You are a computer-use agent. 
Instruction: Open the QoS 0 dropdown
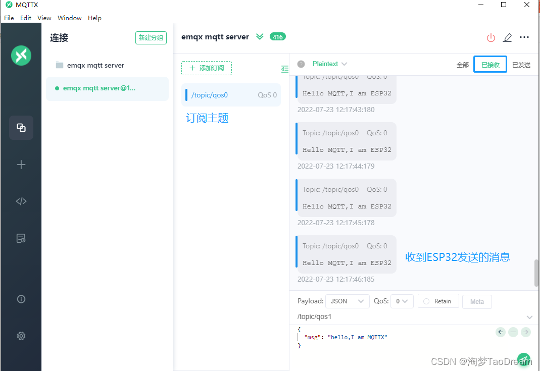(402, 301)
